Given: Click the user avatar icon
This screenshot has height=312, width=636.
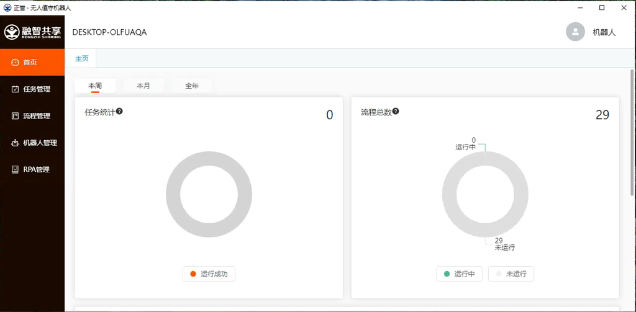Looking at the screenshot, I should (575, 32).
